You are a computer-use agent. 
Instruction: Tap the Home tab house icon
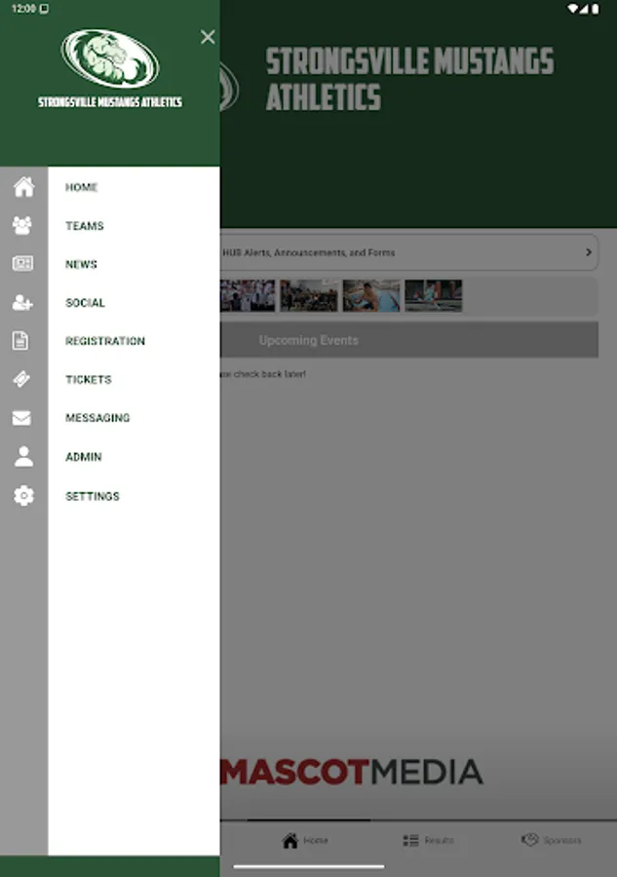290,840
